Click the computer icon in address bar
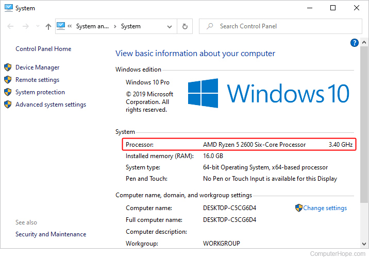Image resolution: width=369 pixels, height=259 pixels. pos(61,26)
